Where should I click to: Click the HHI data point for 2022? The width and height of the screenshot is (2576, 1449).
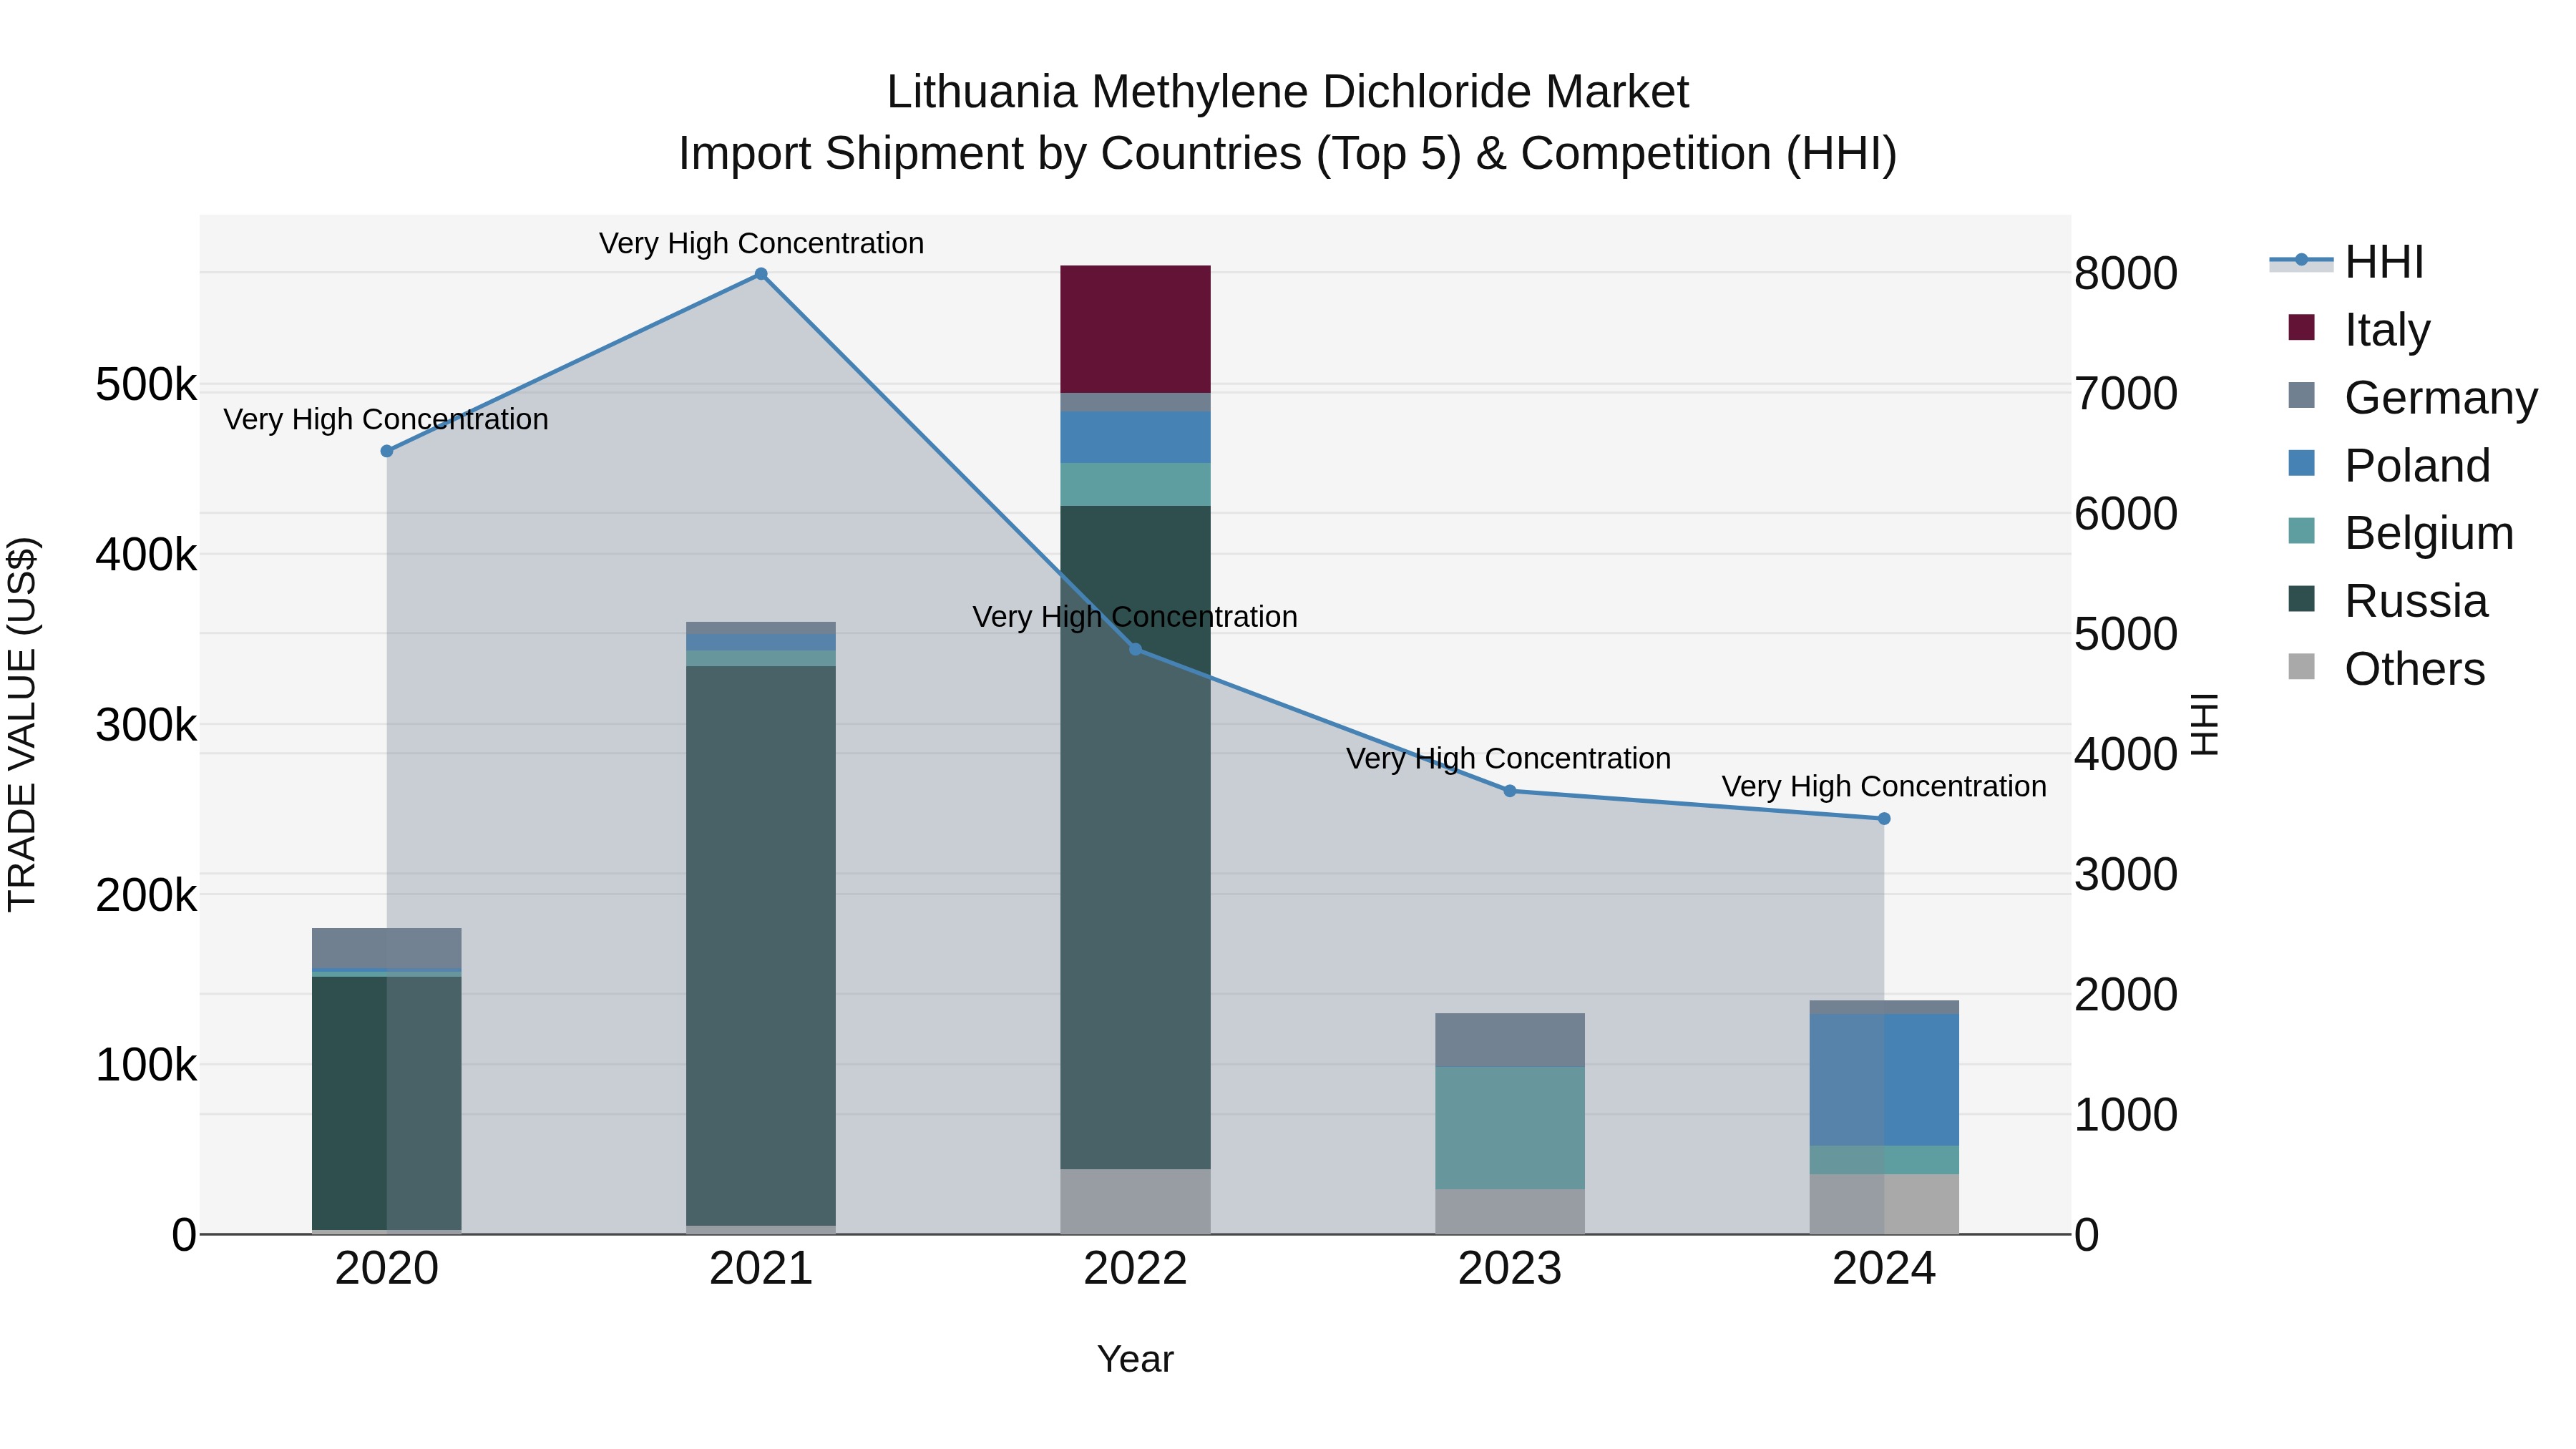tap(1136, 650)
